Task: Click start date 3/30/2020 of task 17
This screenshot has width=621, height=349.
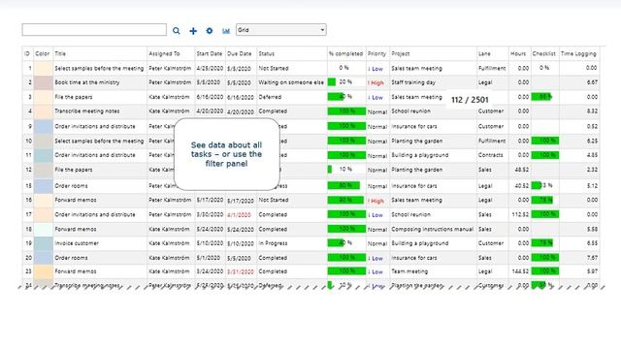Action: 210,214
